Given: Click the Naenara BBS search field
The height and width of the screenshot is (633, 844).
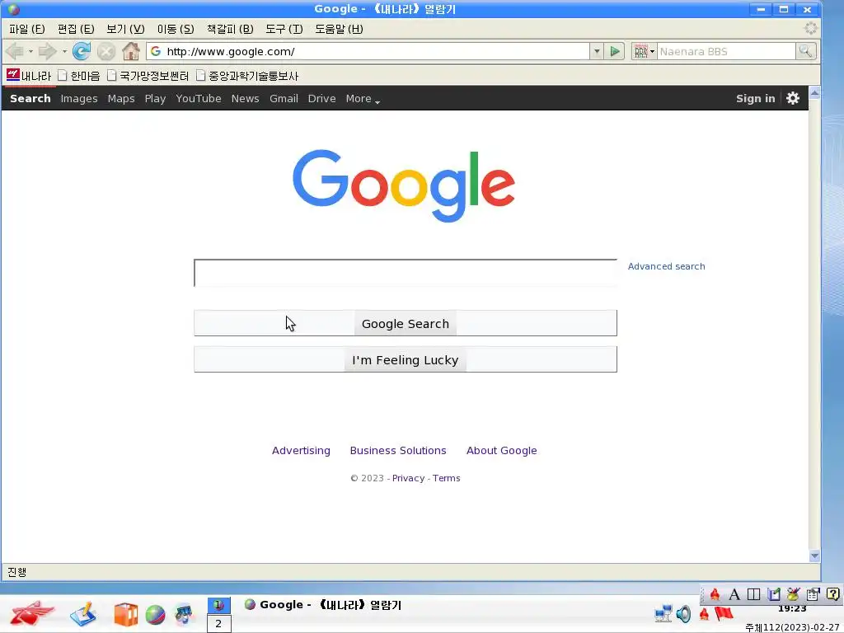Looking at the screenshot, I should tap(726, 52).
